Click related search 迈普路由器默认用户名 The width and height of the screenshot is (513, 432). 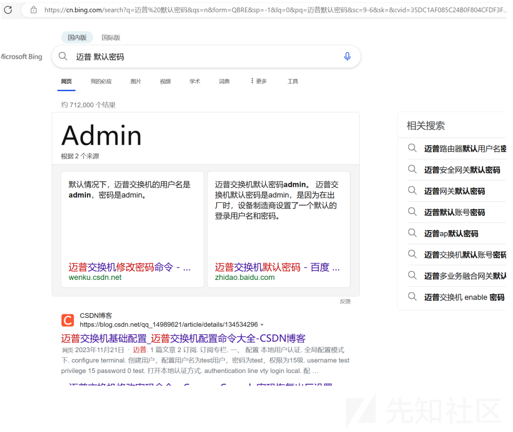click(x=465, y=149)
